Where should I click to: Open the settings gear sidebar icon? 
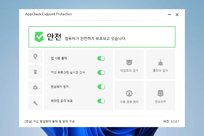35,88
